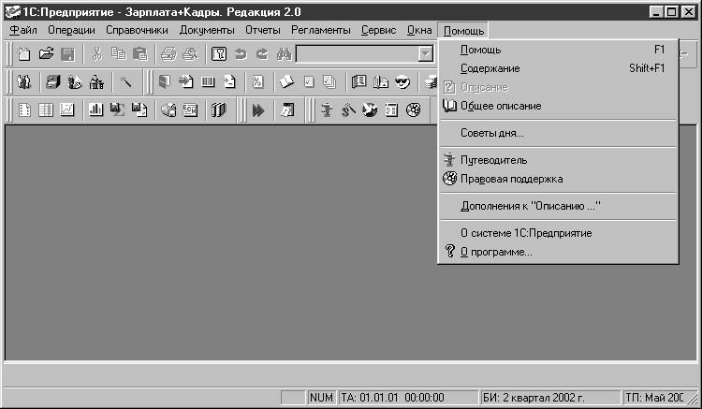
Task: Click the sunglasses face toolbar icon
Action: [402, 82]
